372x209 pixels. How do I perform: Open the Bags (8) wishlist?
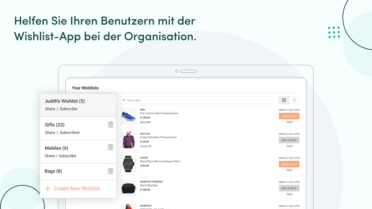coord(53,171)
